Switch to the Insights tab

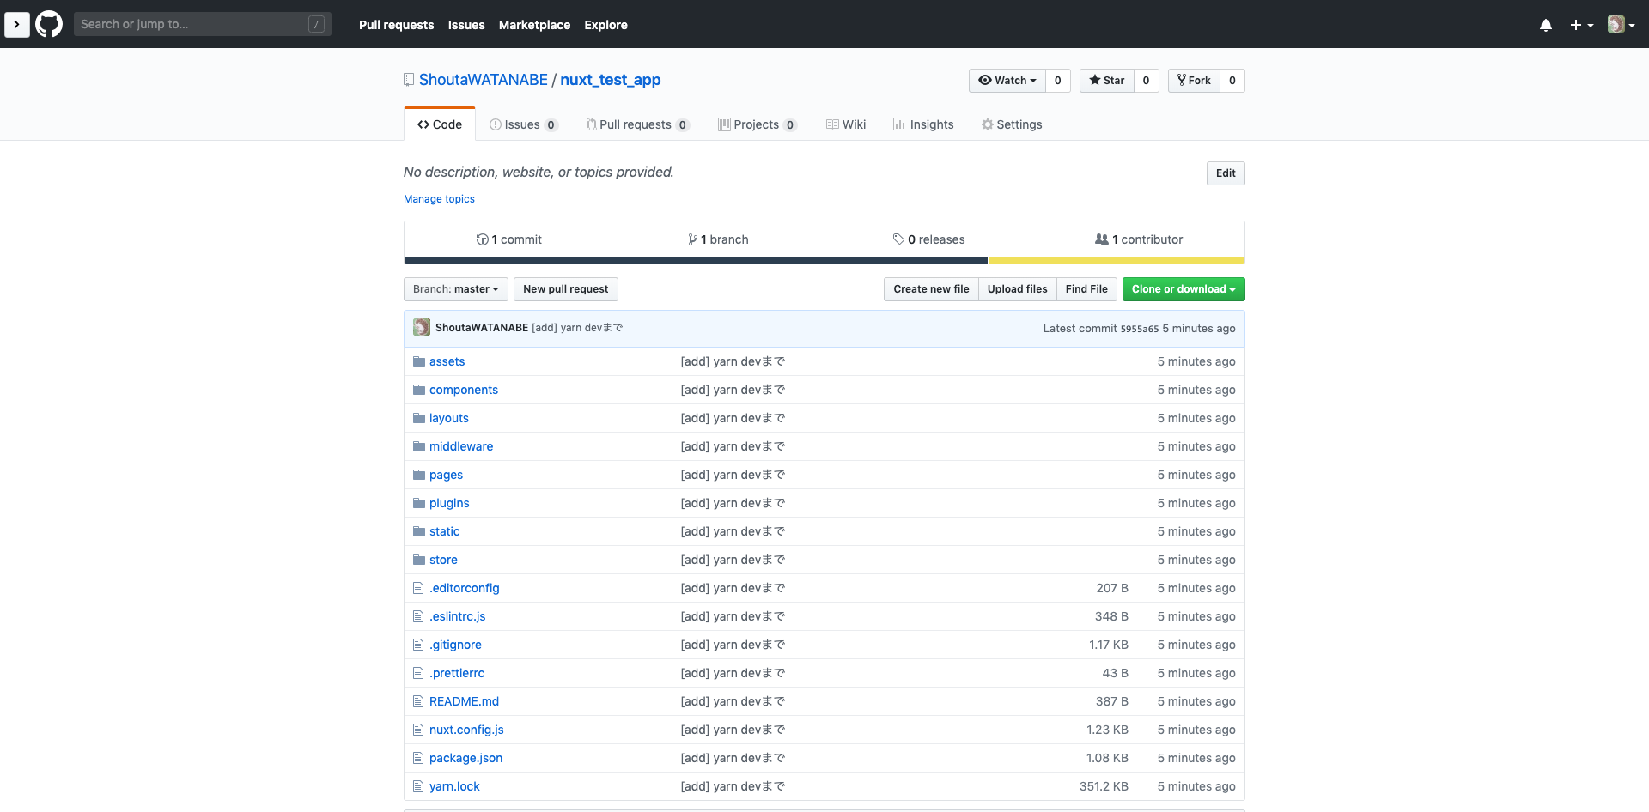click(923, 124)
